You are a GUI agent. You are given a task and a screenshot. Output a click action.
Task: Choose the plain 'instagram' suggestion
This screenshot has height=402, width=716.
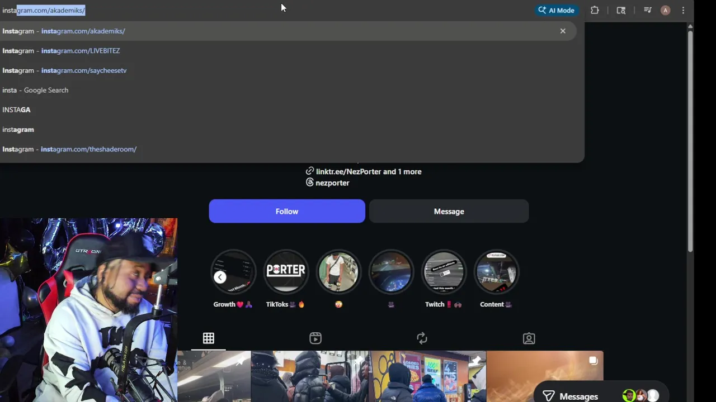288,130
